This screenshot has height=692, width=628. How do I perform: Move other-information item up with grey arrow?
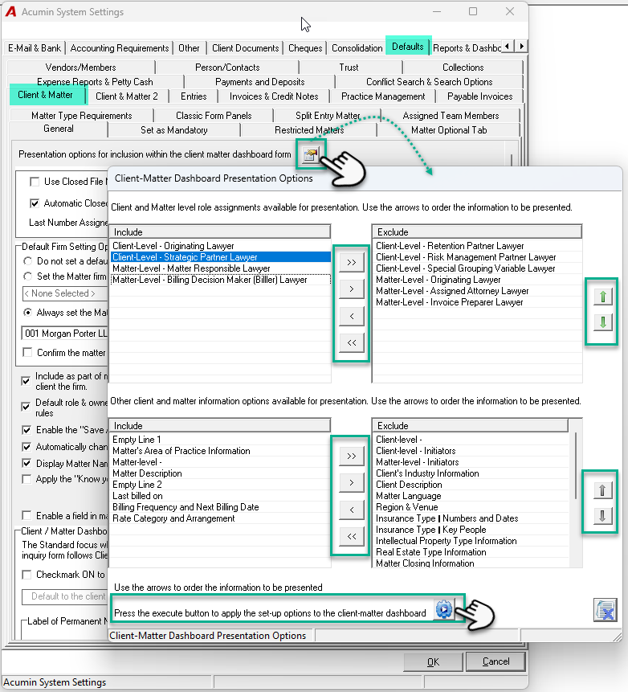pos(602,490)
